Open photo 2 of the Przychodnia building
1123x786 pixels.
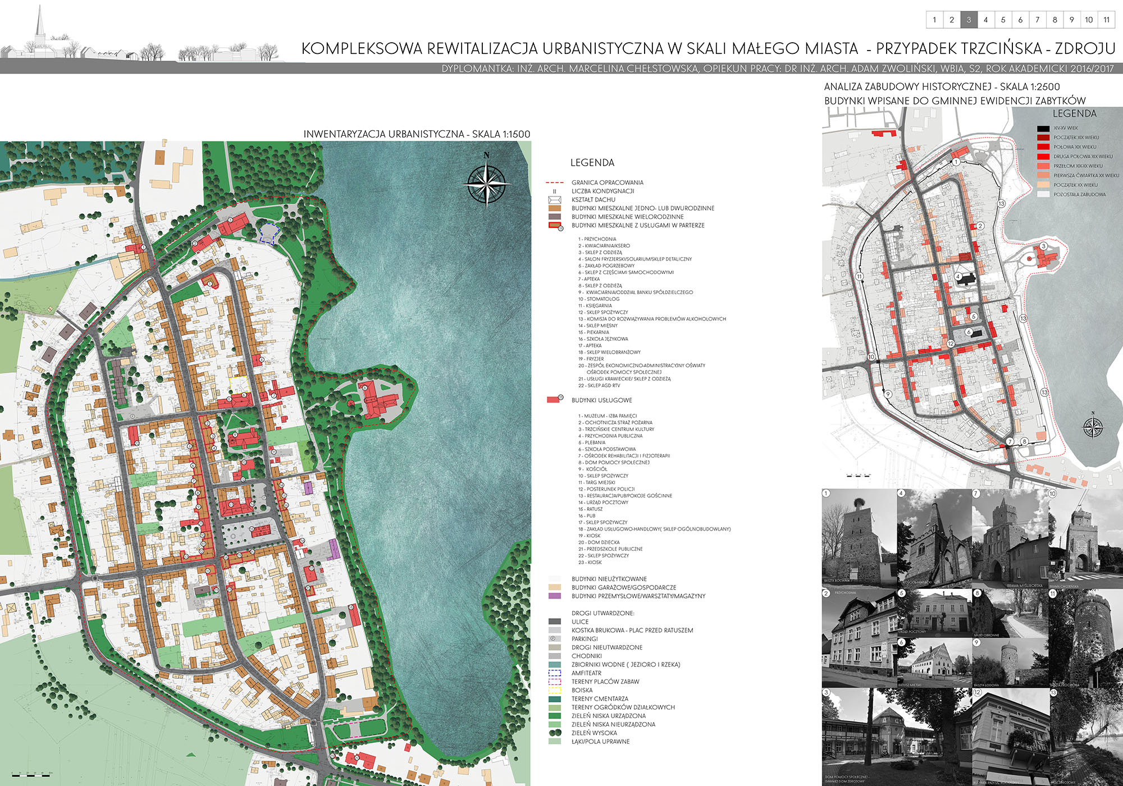859,637
